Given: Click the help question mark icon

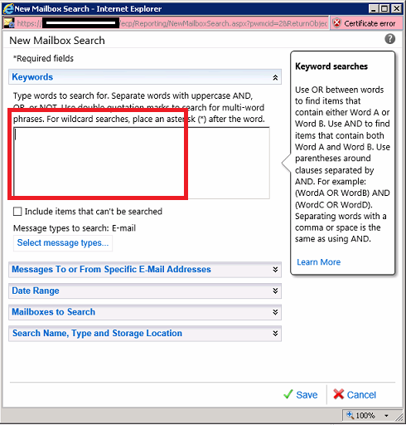Looking at the screenshot, I should (389, 39).
